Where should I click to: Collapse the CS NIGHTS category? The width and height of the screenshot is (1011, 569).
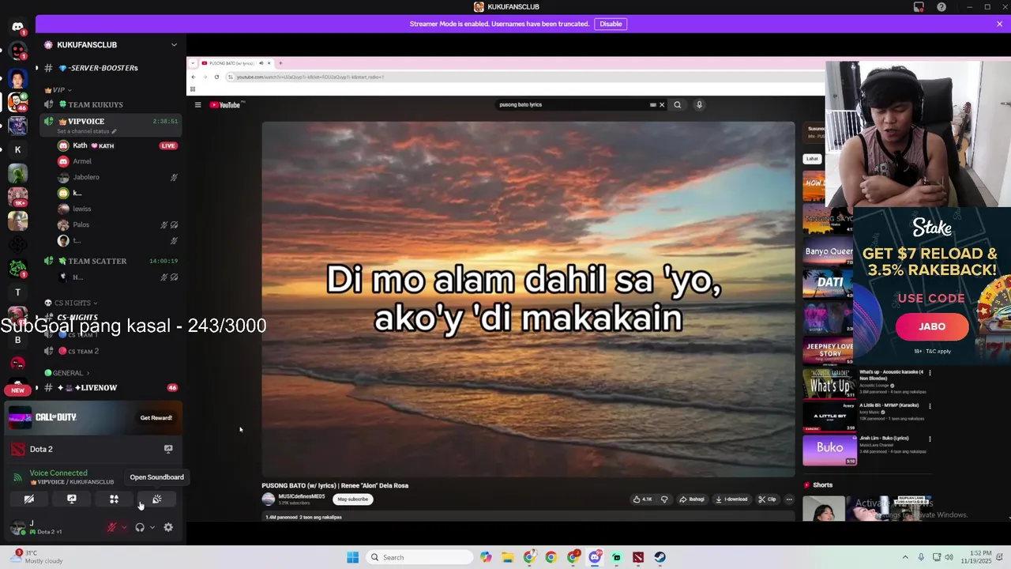(x=71, y=303)
